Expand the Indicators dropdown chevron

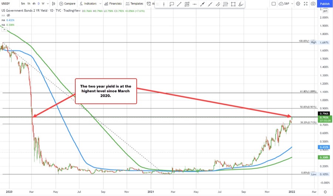[x=101, y=4]
